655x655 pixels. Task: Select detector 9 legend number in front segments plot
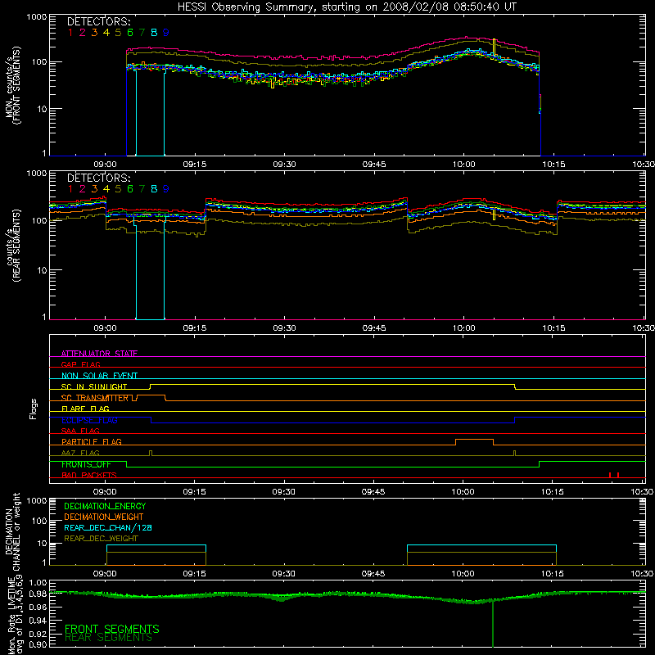coord(166,33)
